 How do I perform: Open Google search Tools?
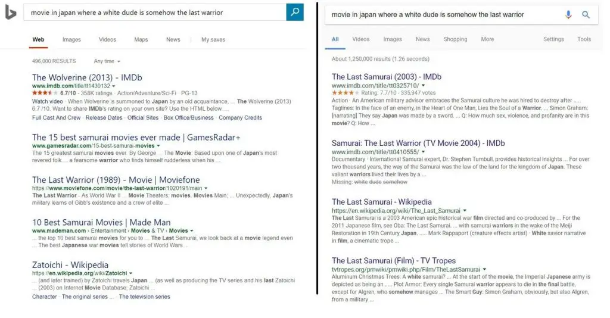[584, 39]
